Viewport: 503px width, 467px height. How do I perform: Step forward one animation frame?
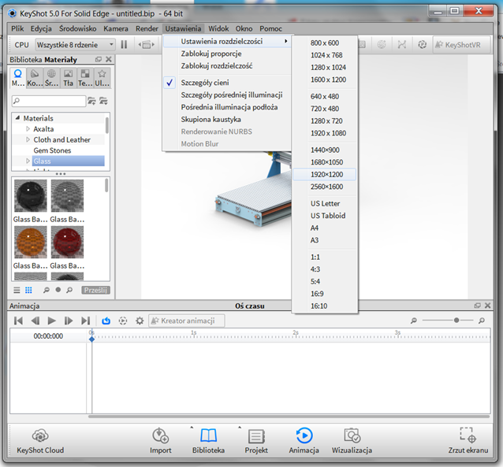69,321
